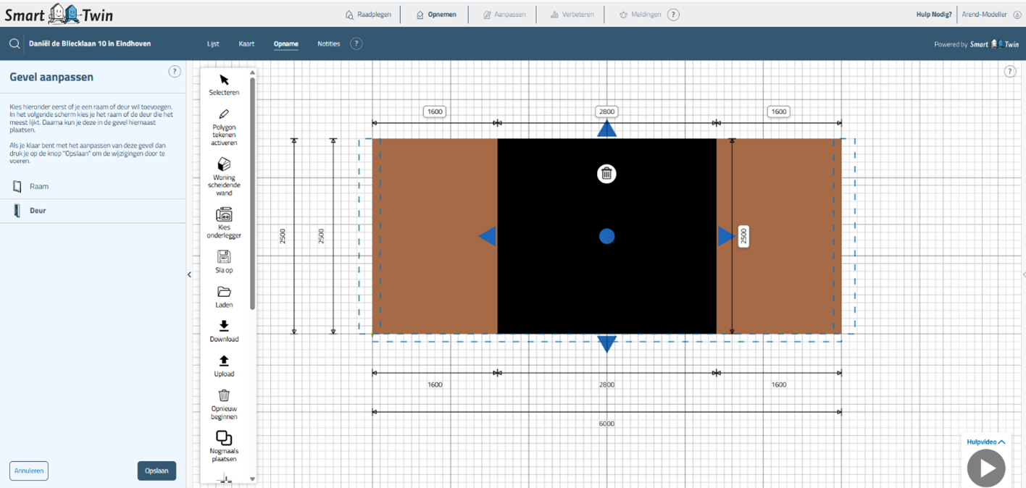Open the Raadplegen menu item
The image size is (1026, 488).
click(369, 14)
